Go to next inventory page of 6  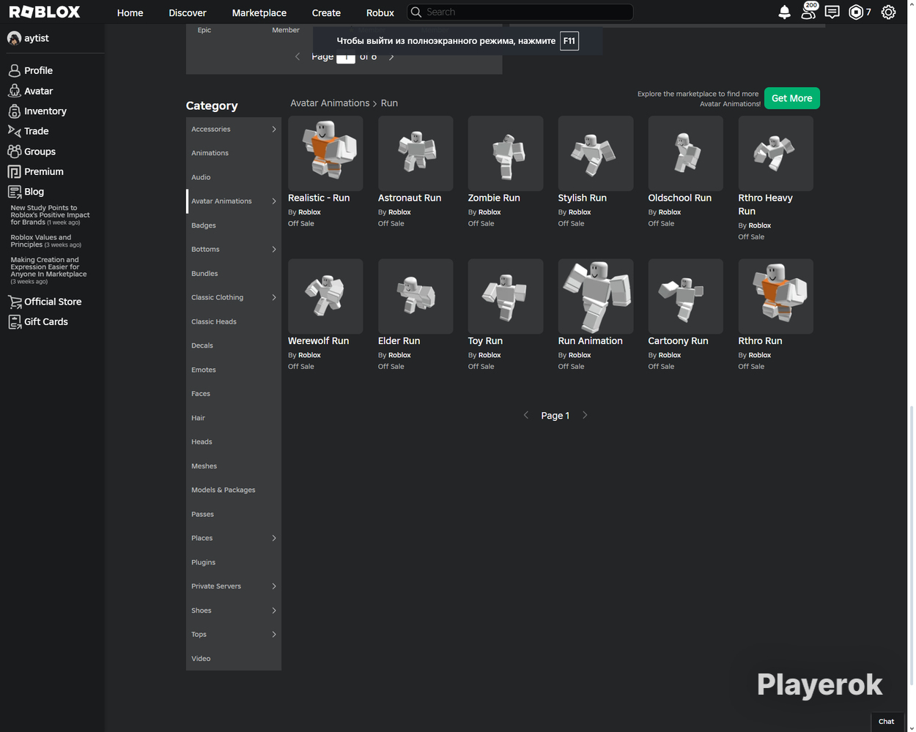pyautogui.click(x=391, y=57)
